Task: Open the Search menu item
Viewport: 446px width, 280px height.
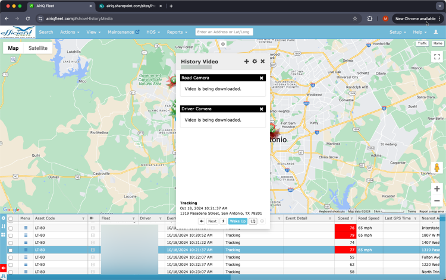Action: (46, 32)
